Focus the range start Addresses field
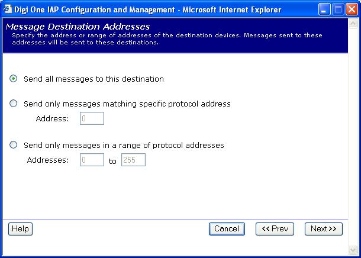 (x=92, y=160)
